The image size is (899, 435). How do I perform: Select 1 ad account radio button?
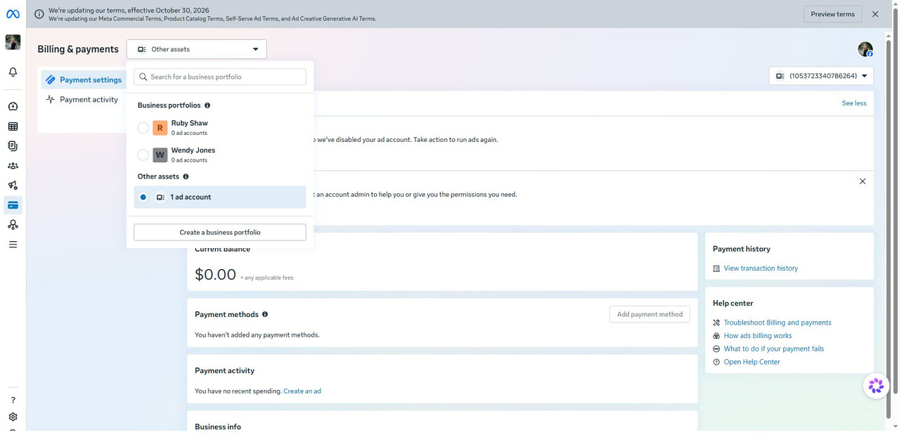point(143,197)
